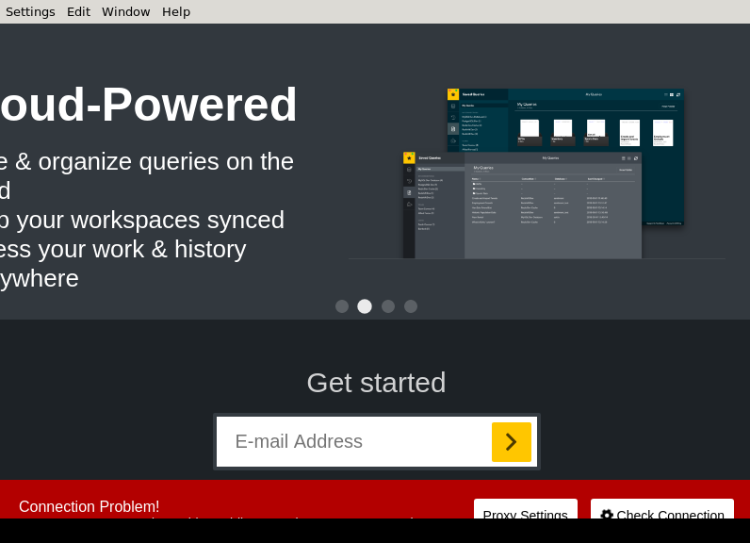The image size is (750, 543).
Task: Switch to the third carousel slide dot
Action: pyautogui.click(x=388, y=306)
